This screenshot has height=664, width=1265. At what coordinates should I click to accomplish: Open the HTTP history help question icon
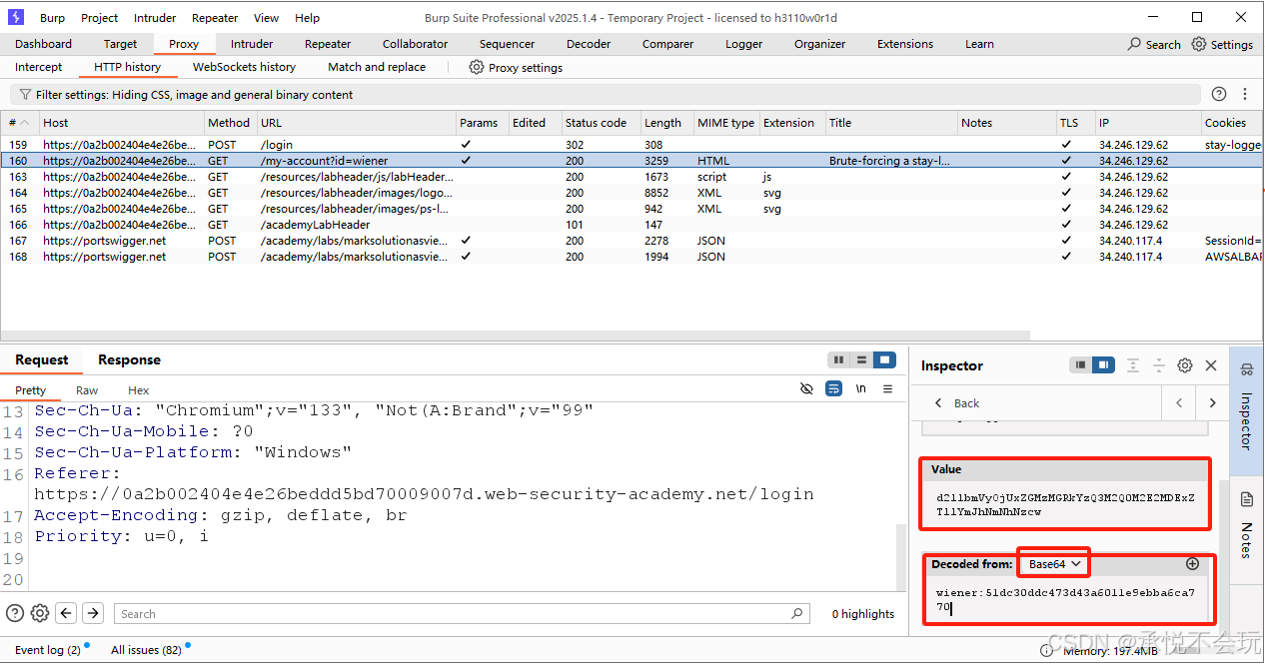pos(1219,94)
